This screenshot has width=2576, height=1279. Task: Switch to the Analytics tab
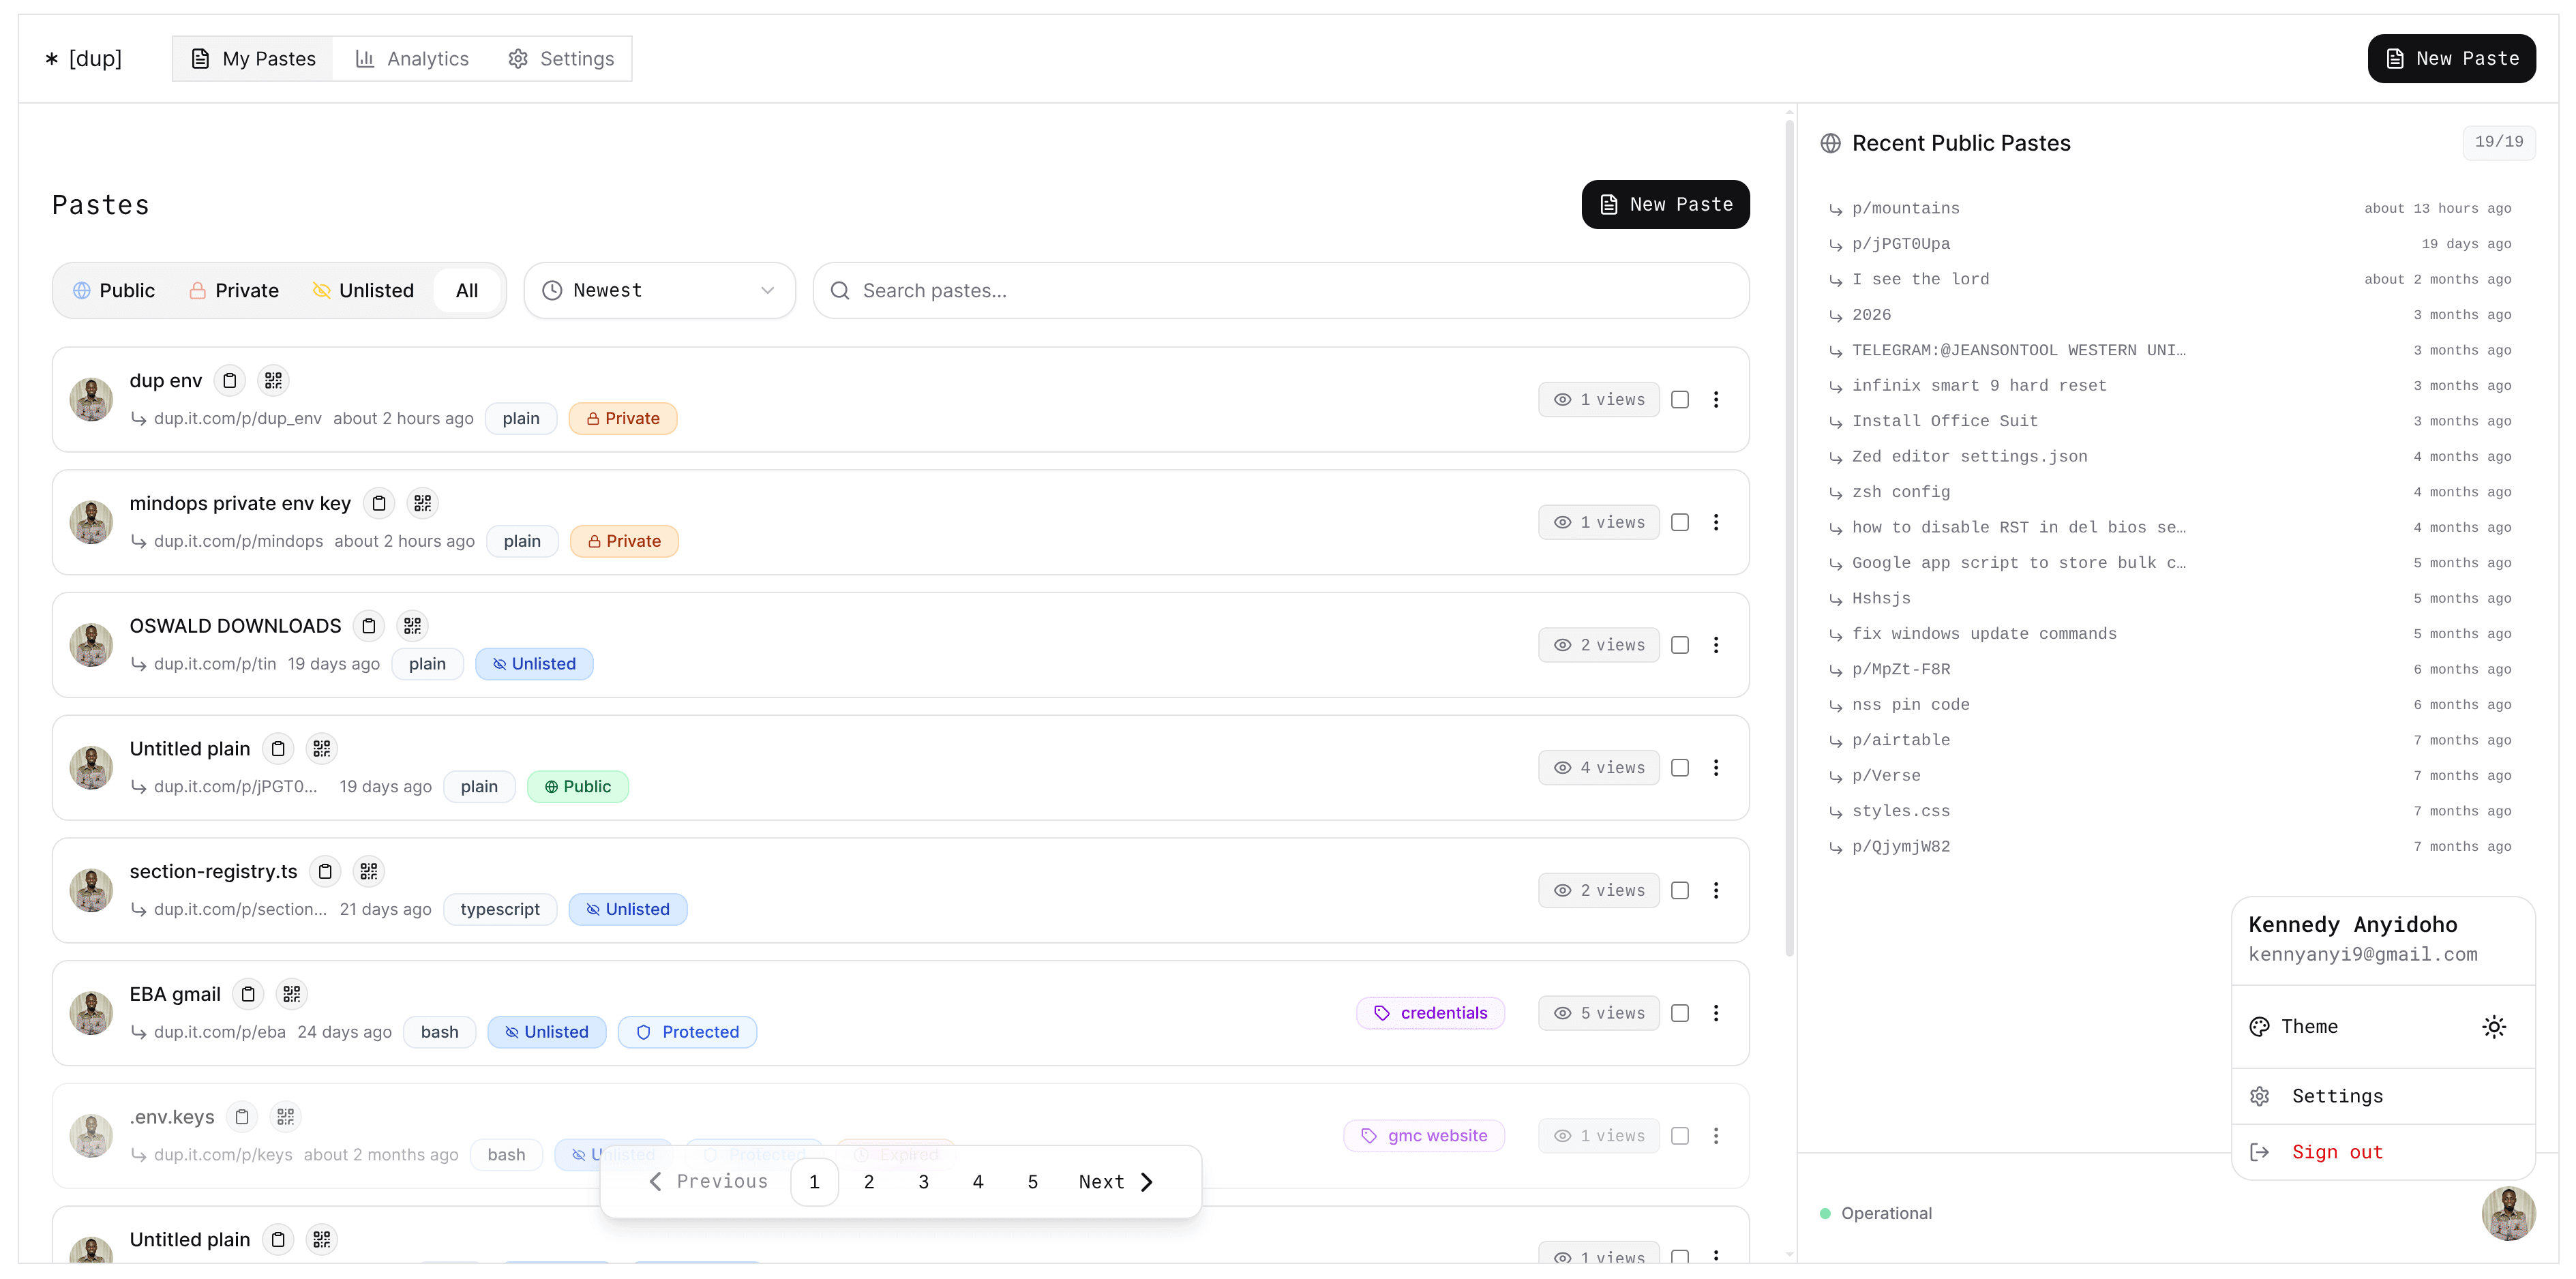(x=412, y=58)
